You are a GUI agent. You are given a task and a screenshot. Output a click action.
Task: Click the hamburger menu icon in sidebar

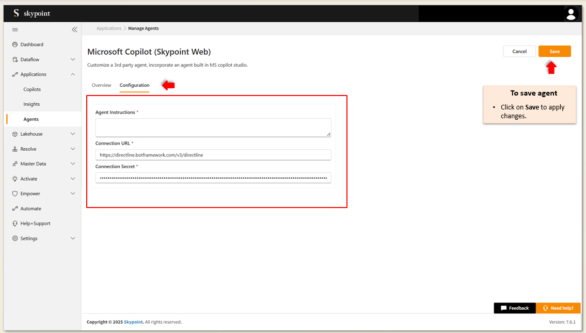[15, 29]
